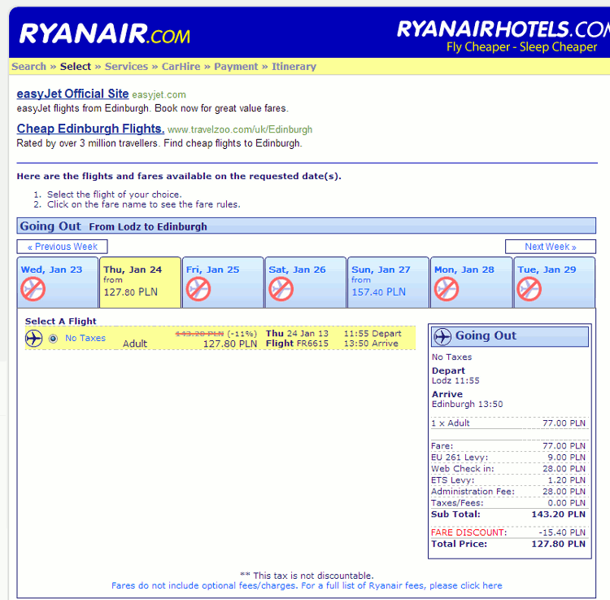Click the Select breadcrumb step
610x600 pixels.
pos(76,67)
